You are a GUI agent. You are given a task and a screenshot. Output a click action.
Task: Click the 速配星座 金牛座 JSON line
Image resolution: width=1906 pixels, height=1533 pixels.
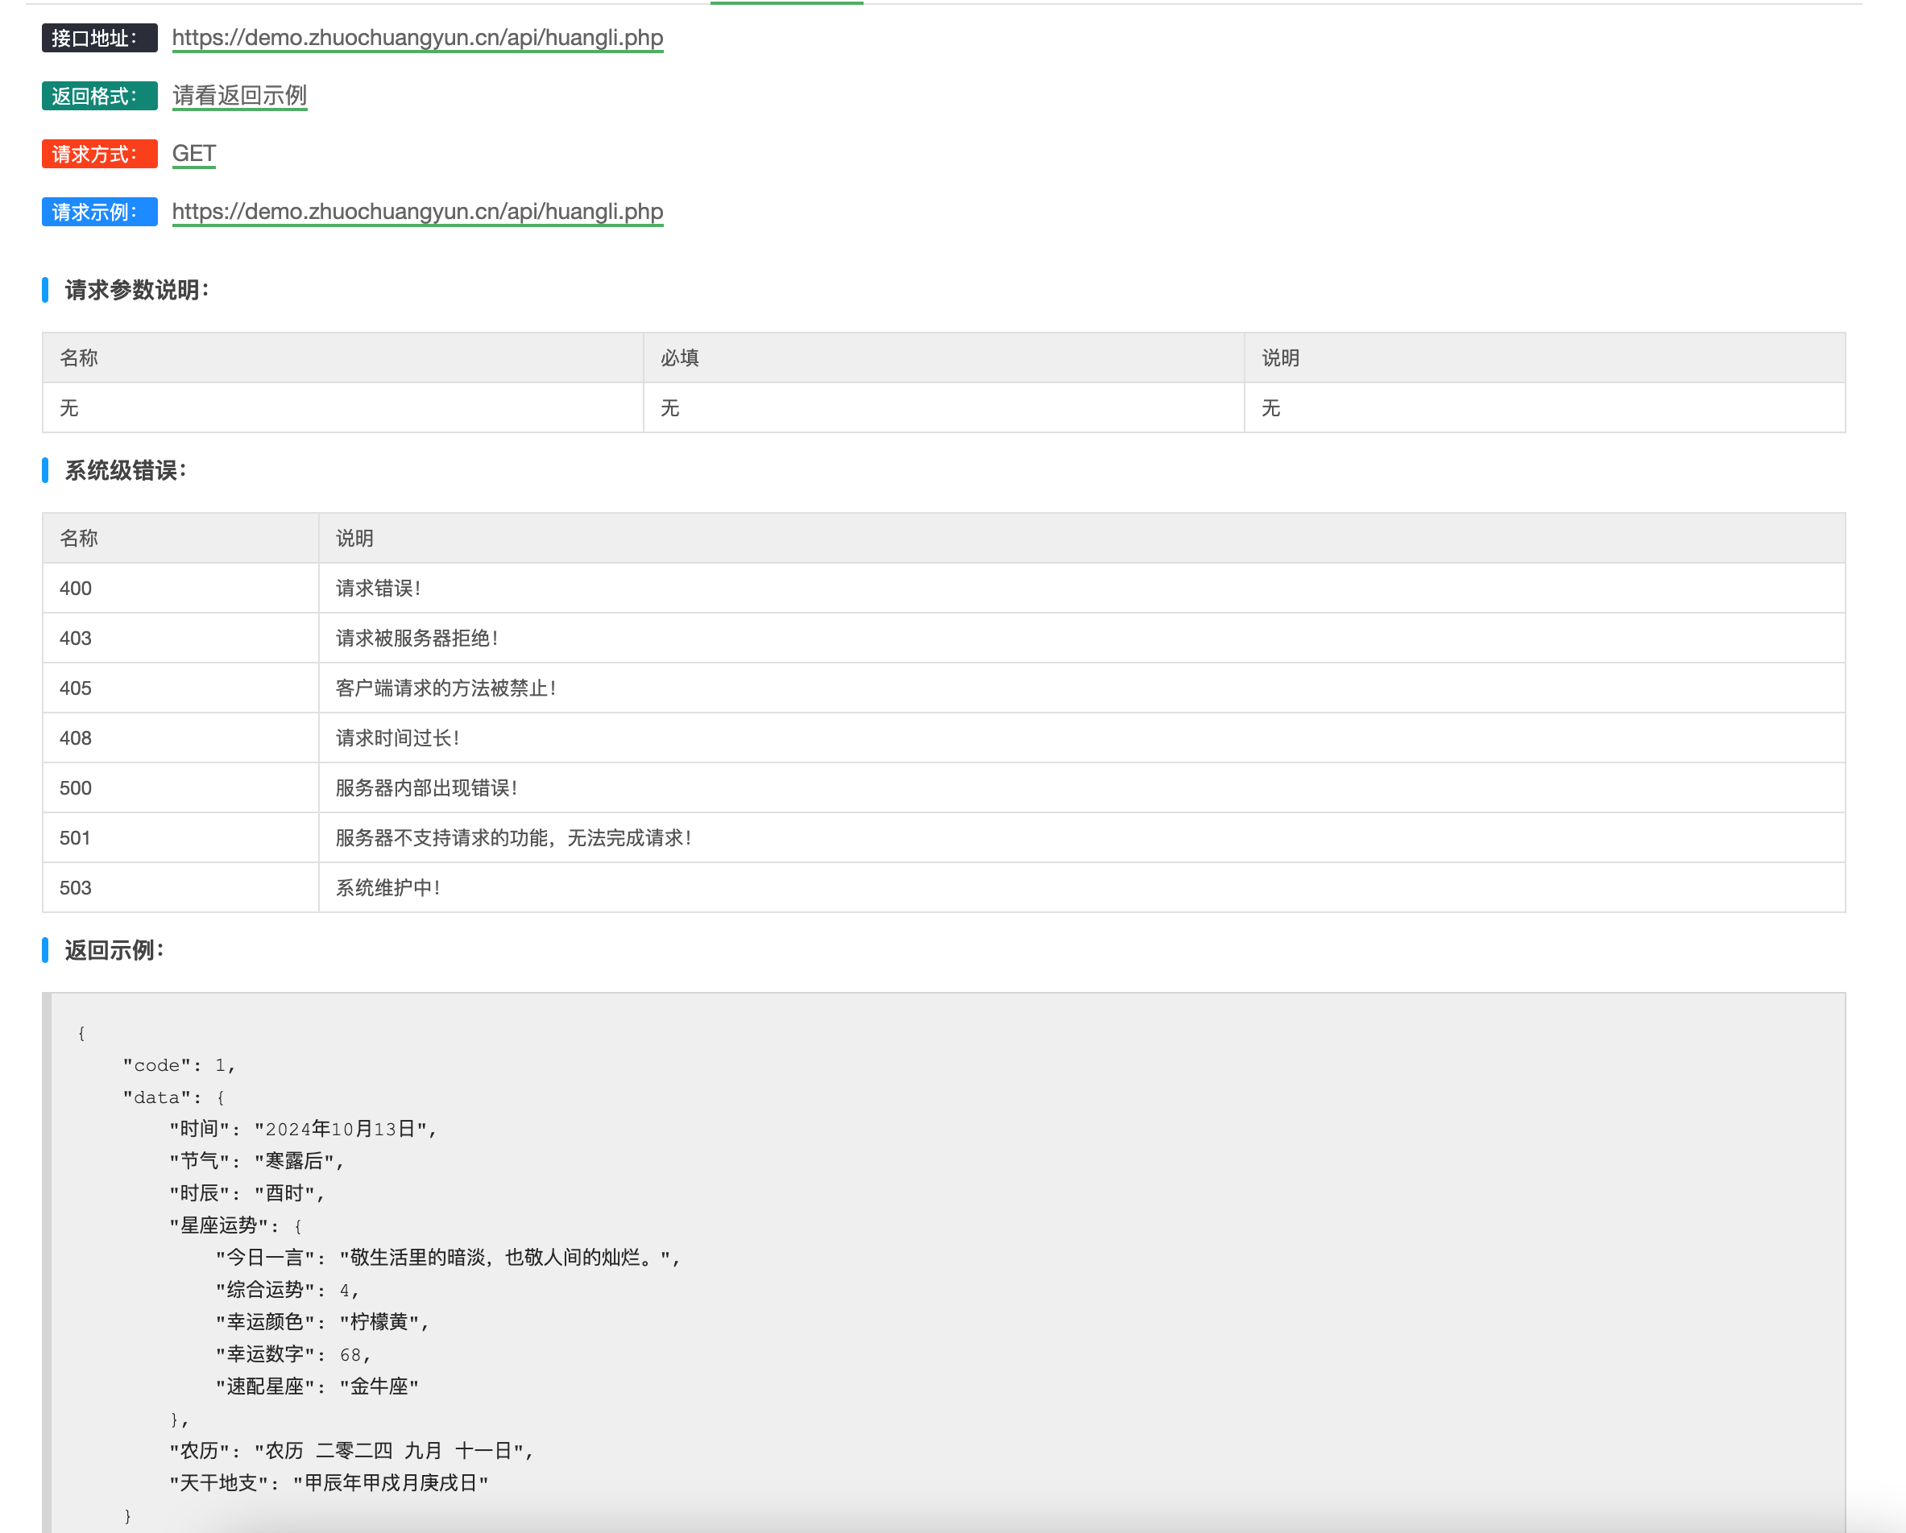pyautogui.click(x=317, y=1386)
